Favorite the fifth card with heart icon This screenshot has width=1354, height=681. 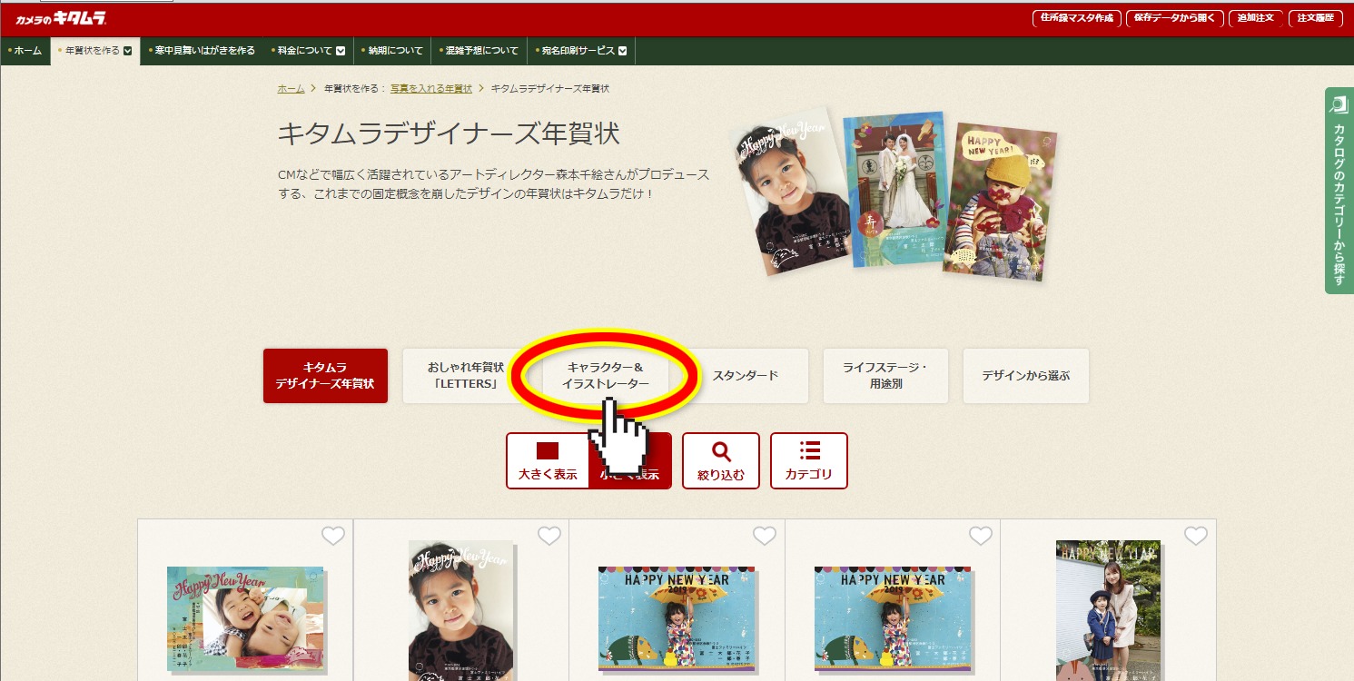pos(1196,537)
